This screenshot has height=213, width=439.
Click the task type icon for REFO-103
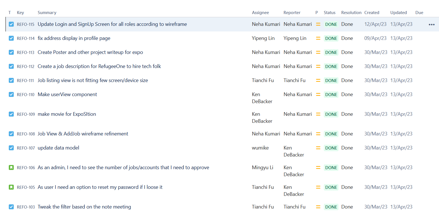coord(11,207)
